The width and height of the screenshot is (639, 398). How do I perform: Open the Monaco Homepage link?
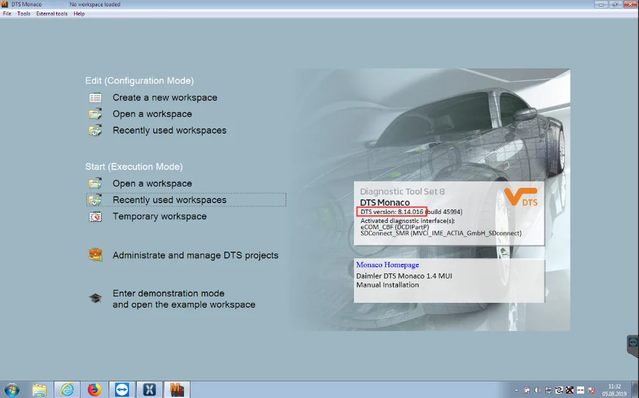point(388,264)
